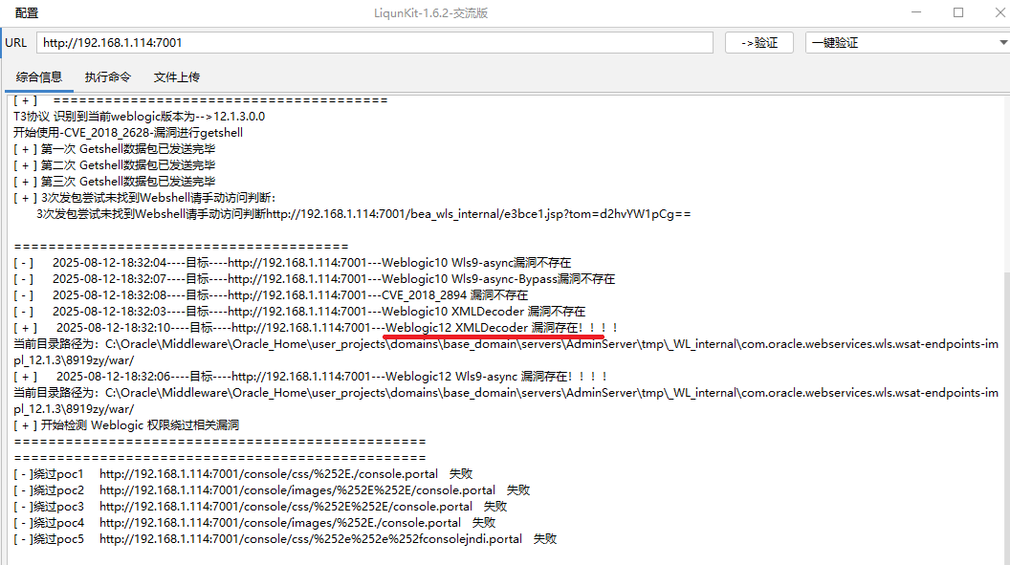
Task: Click the webshell URL with e3bce1.jsp
Action: [x=478, y=213]
